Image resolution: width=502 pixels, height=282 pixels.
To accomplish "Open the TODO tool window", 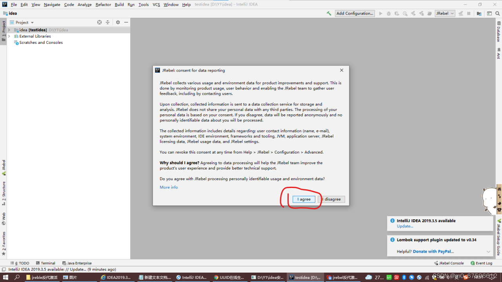I will click(20, 263).
